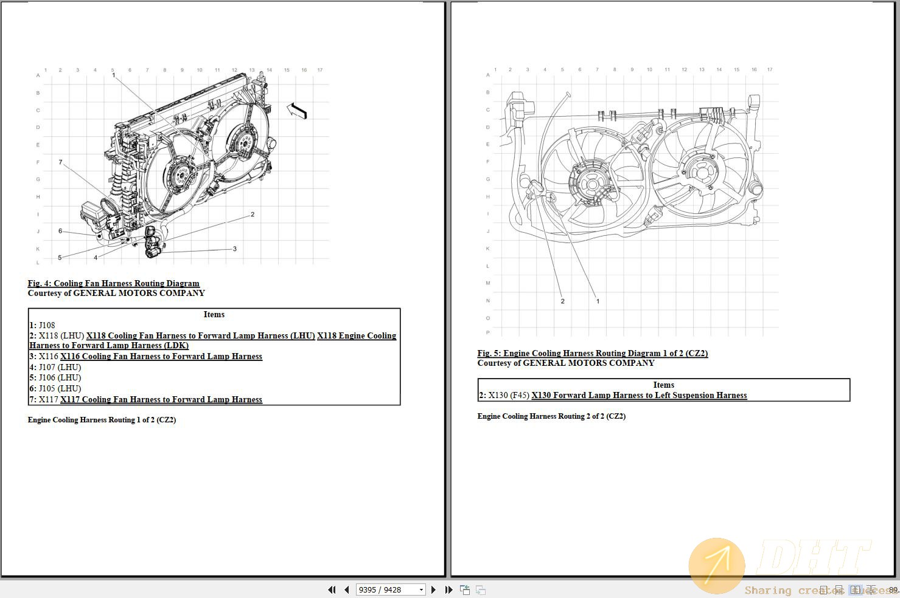Open the page number dropdown arrow
Image resolution: width=900 pixels, height=598 pixels.
(421, 589)
